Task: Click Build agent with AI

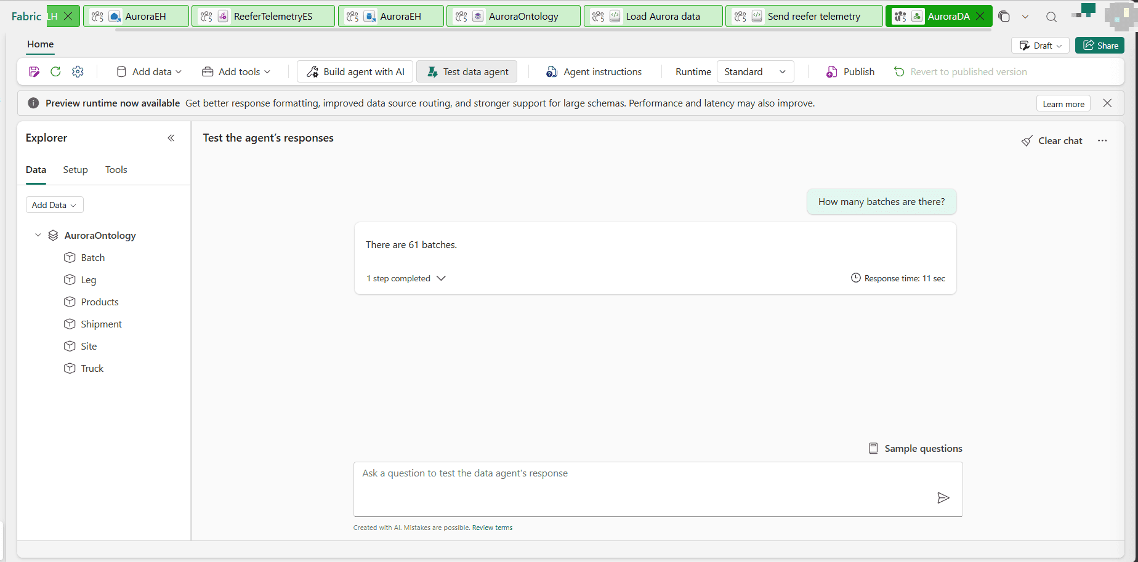Action: coord(356,72)
